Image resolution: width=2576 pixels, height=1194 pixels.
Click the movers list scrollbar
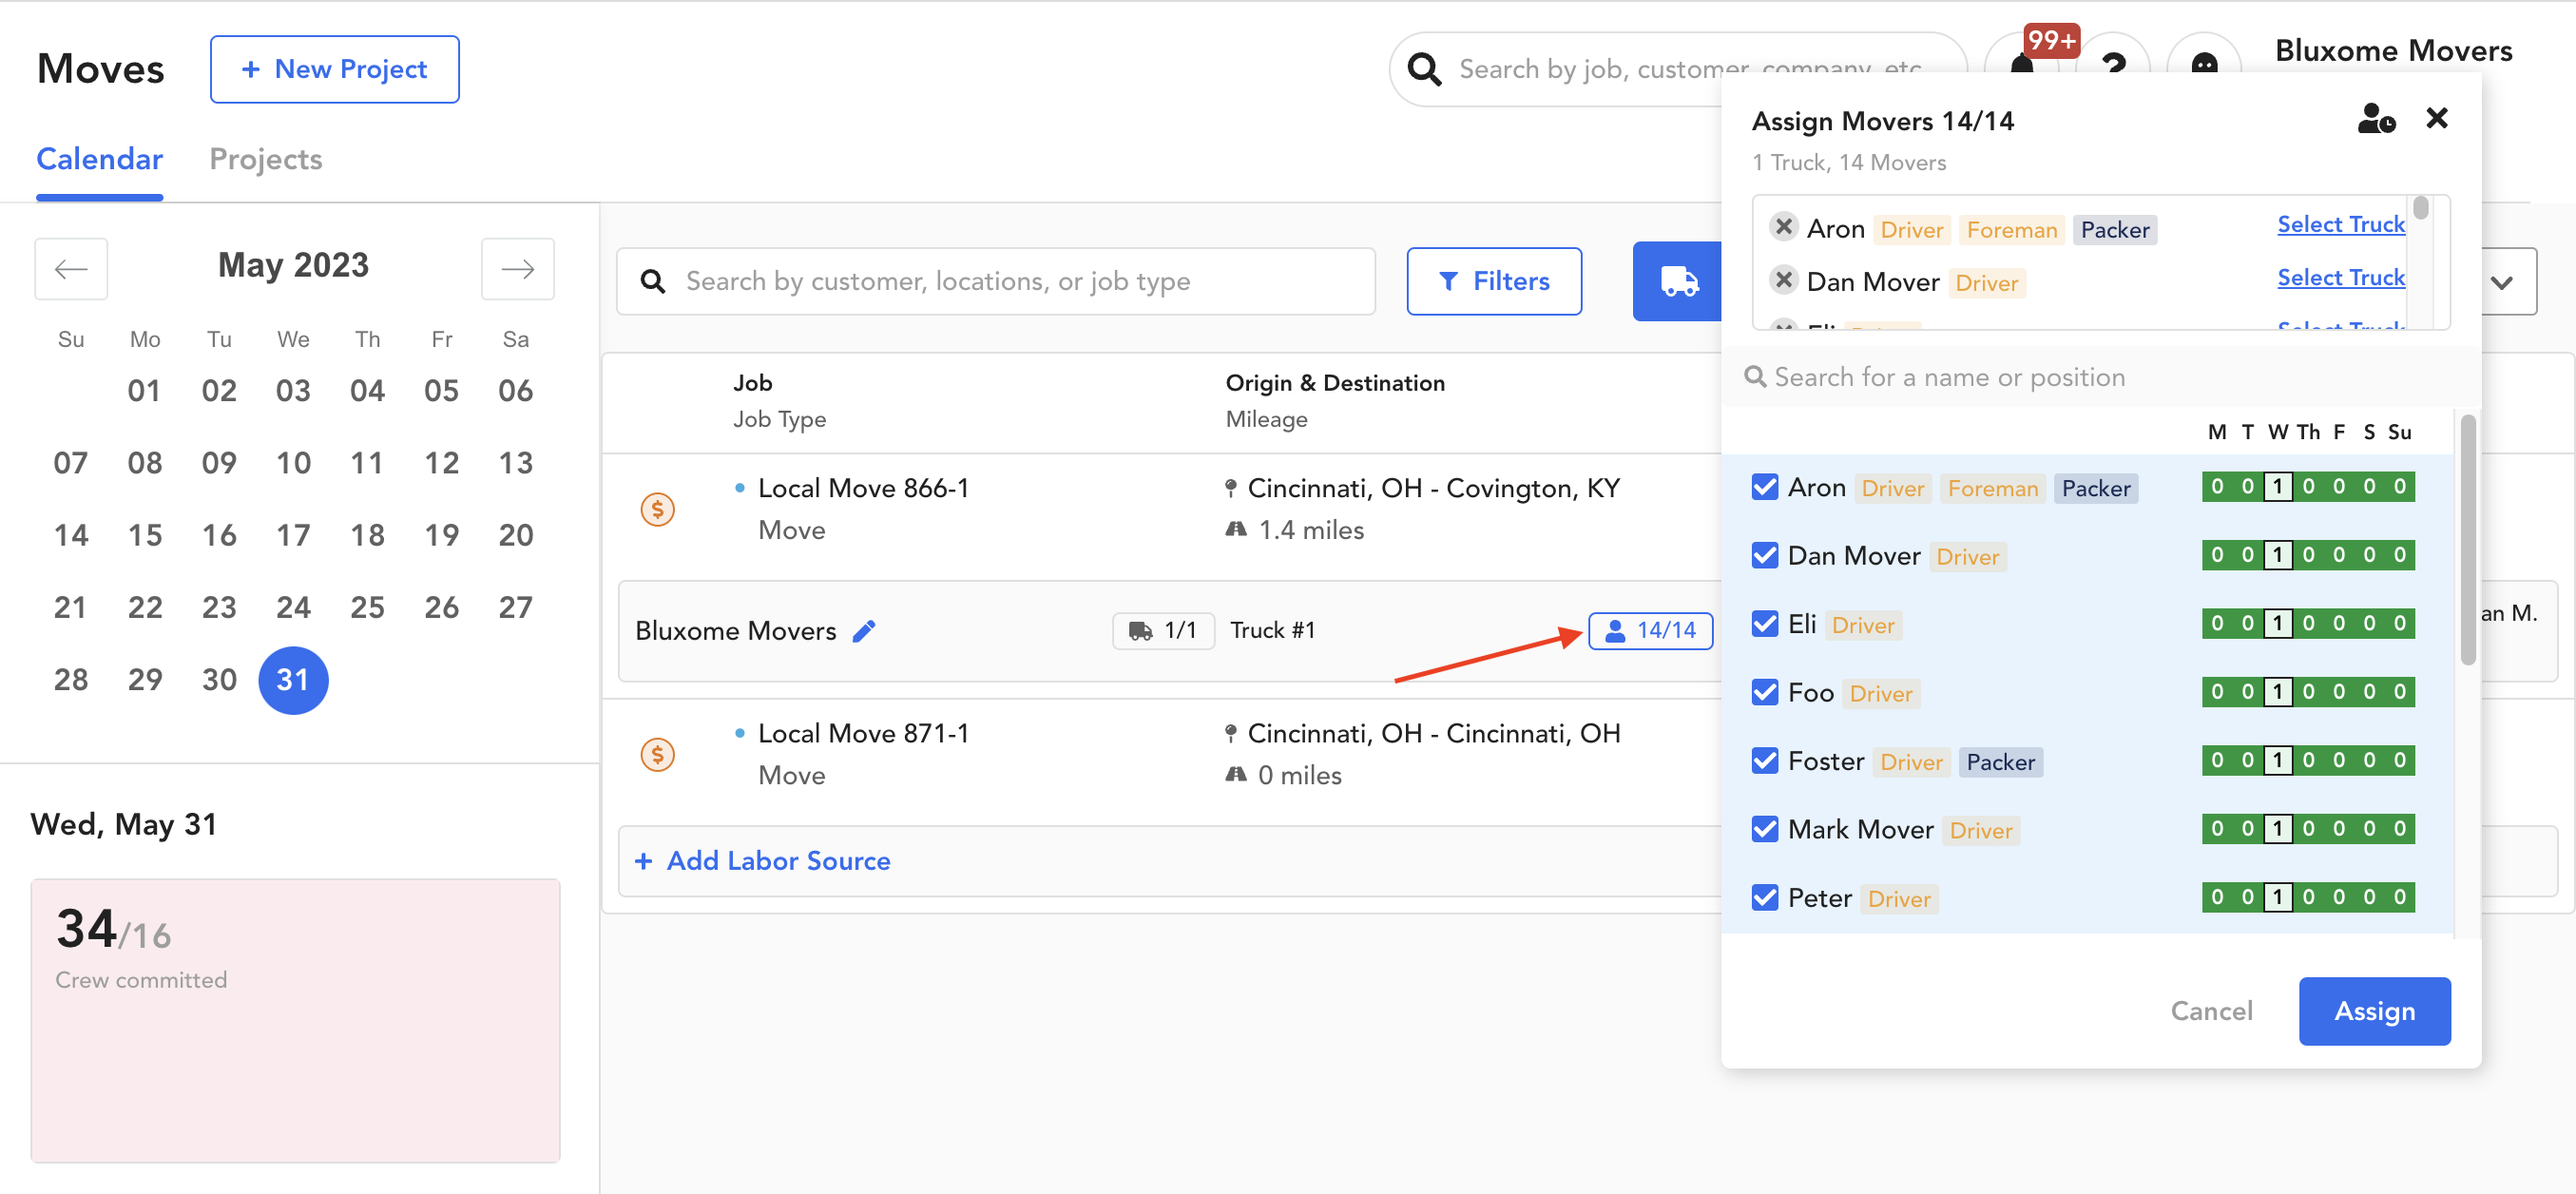(2467, 540)
